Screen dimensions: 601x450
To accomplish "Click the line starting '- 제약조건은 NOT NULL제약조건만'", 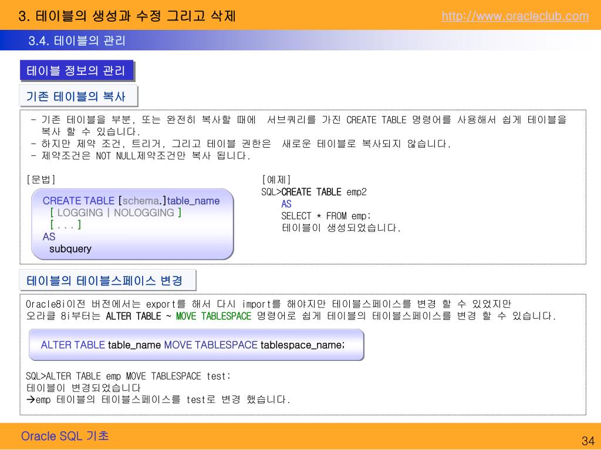I will coord(141,156).
